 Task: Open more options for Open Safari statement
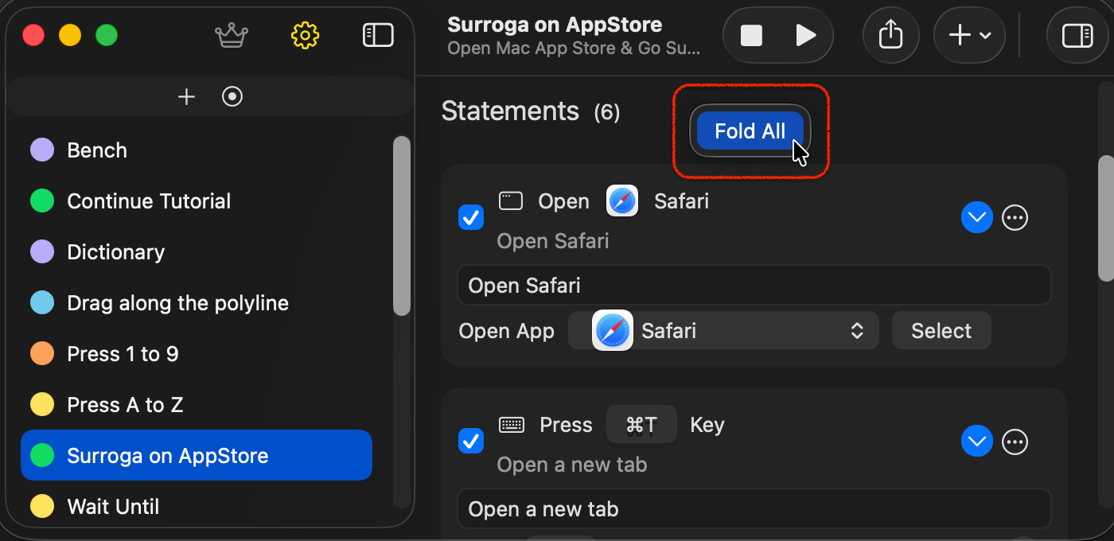pyautogui.click(x=1015, y=217)
